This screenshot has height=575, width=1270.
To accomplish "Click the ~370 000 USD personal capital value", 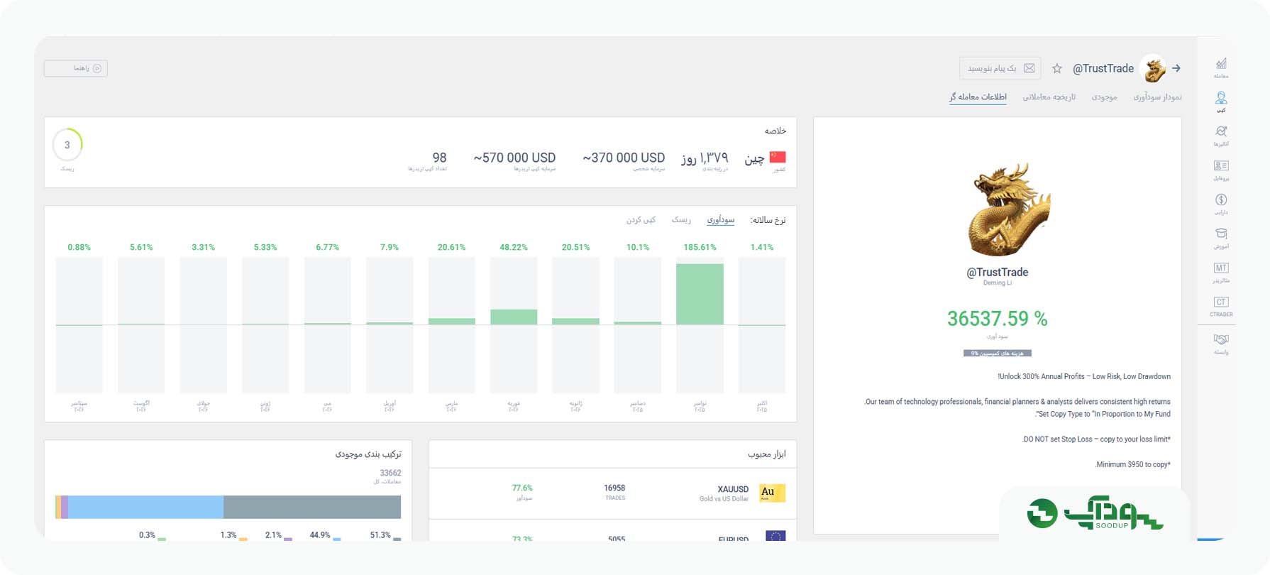I will pyautogui.click(x=624, y=158).
